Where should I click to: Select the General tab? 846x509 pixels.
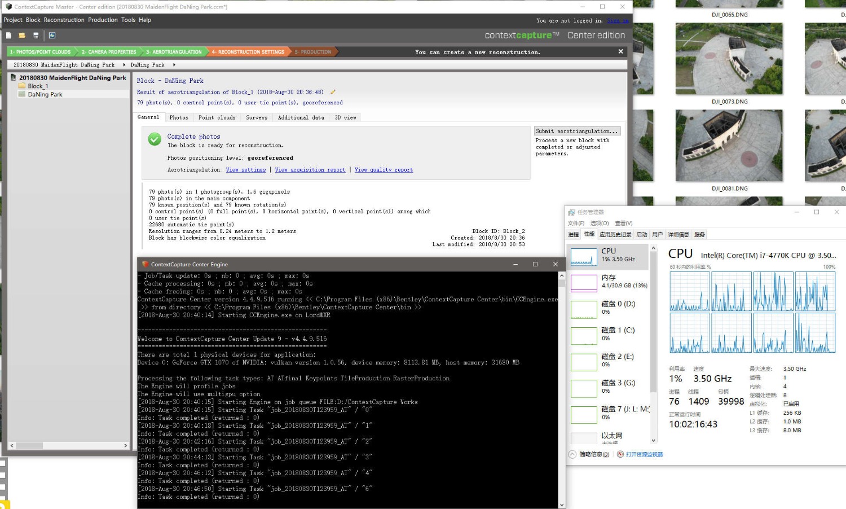148,117
